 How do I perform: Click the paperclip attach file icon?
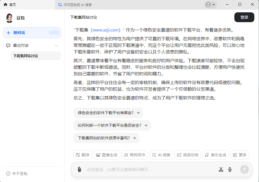click(x=79, y=169)
